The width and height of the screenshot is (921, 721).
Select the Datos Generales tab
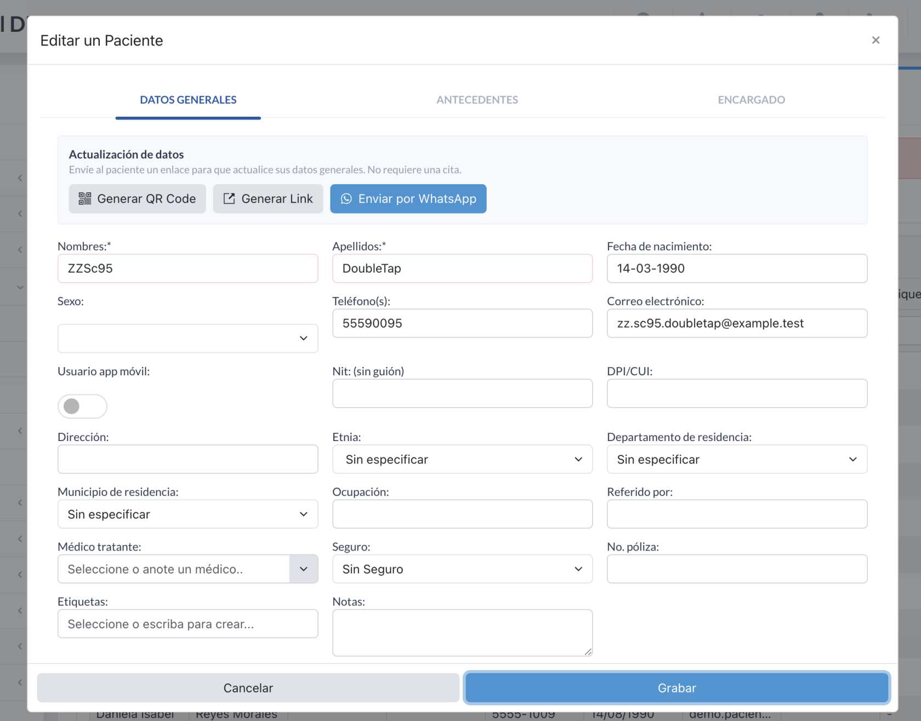coord(188,100)
